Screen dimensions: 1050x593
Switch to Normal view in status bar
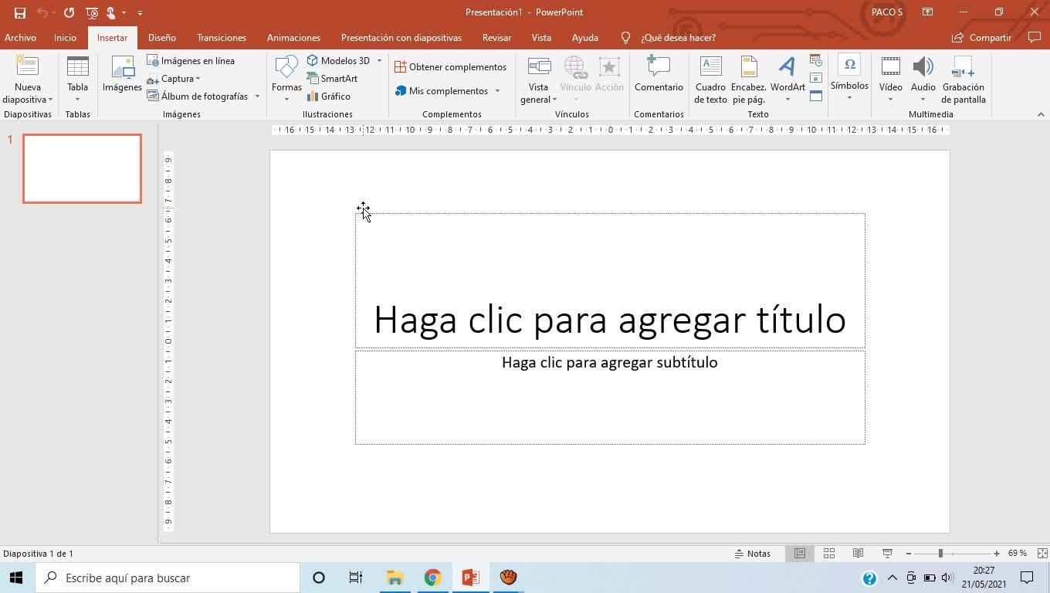coord(800,554)
